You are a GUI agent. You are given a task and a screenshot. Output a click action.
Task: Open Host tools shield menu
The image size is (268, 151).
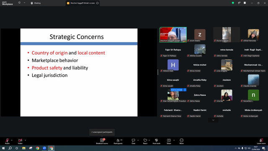point(156,141)
